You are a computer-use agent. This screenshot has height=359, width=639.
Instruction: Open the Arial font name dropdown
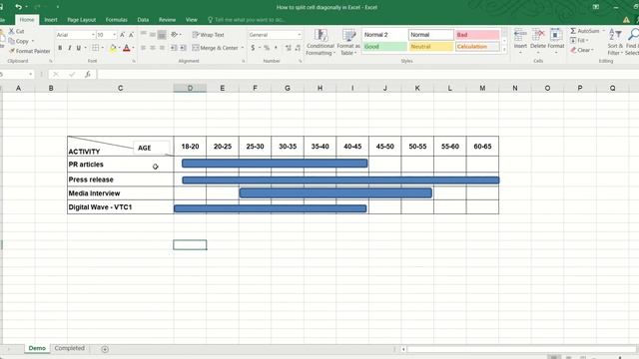point(93,35)
